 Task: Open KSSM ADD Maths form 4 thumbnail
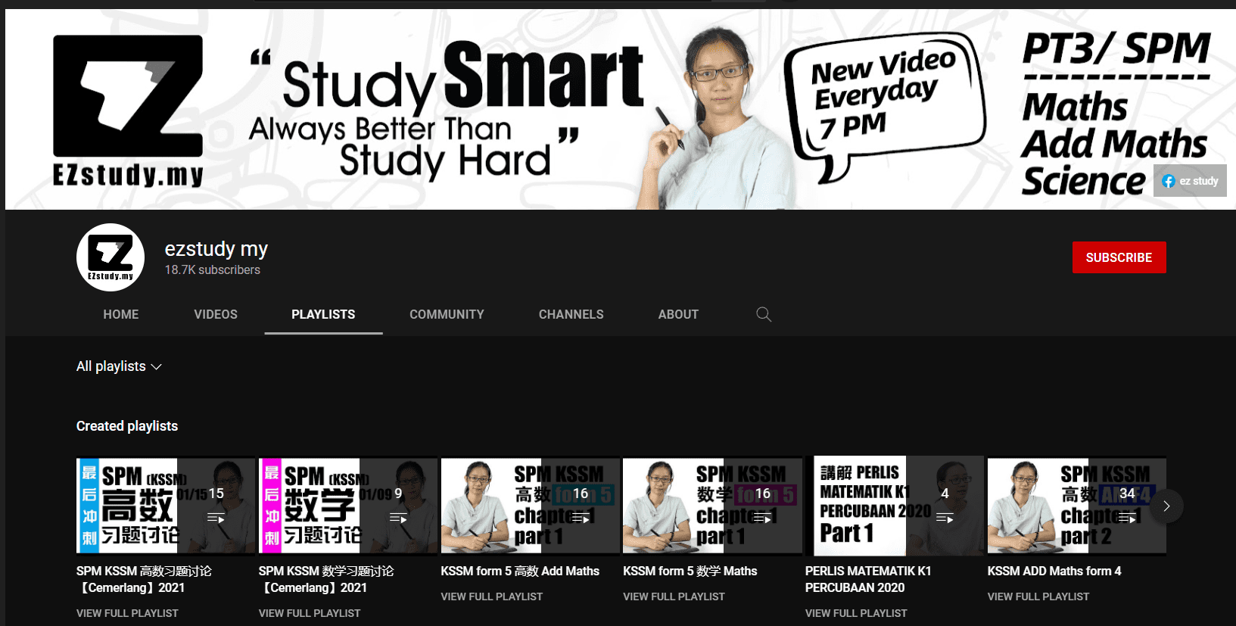click(x=1077, y=506)
